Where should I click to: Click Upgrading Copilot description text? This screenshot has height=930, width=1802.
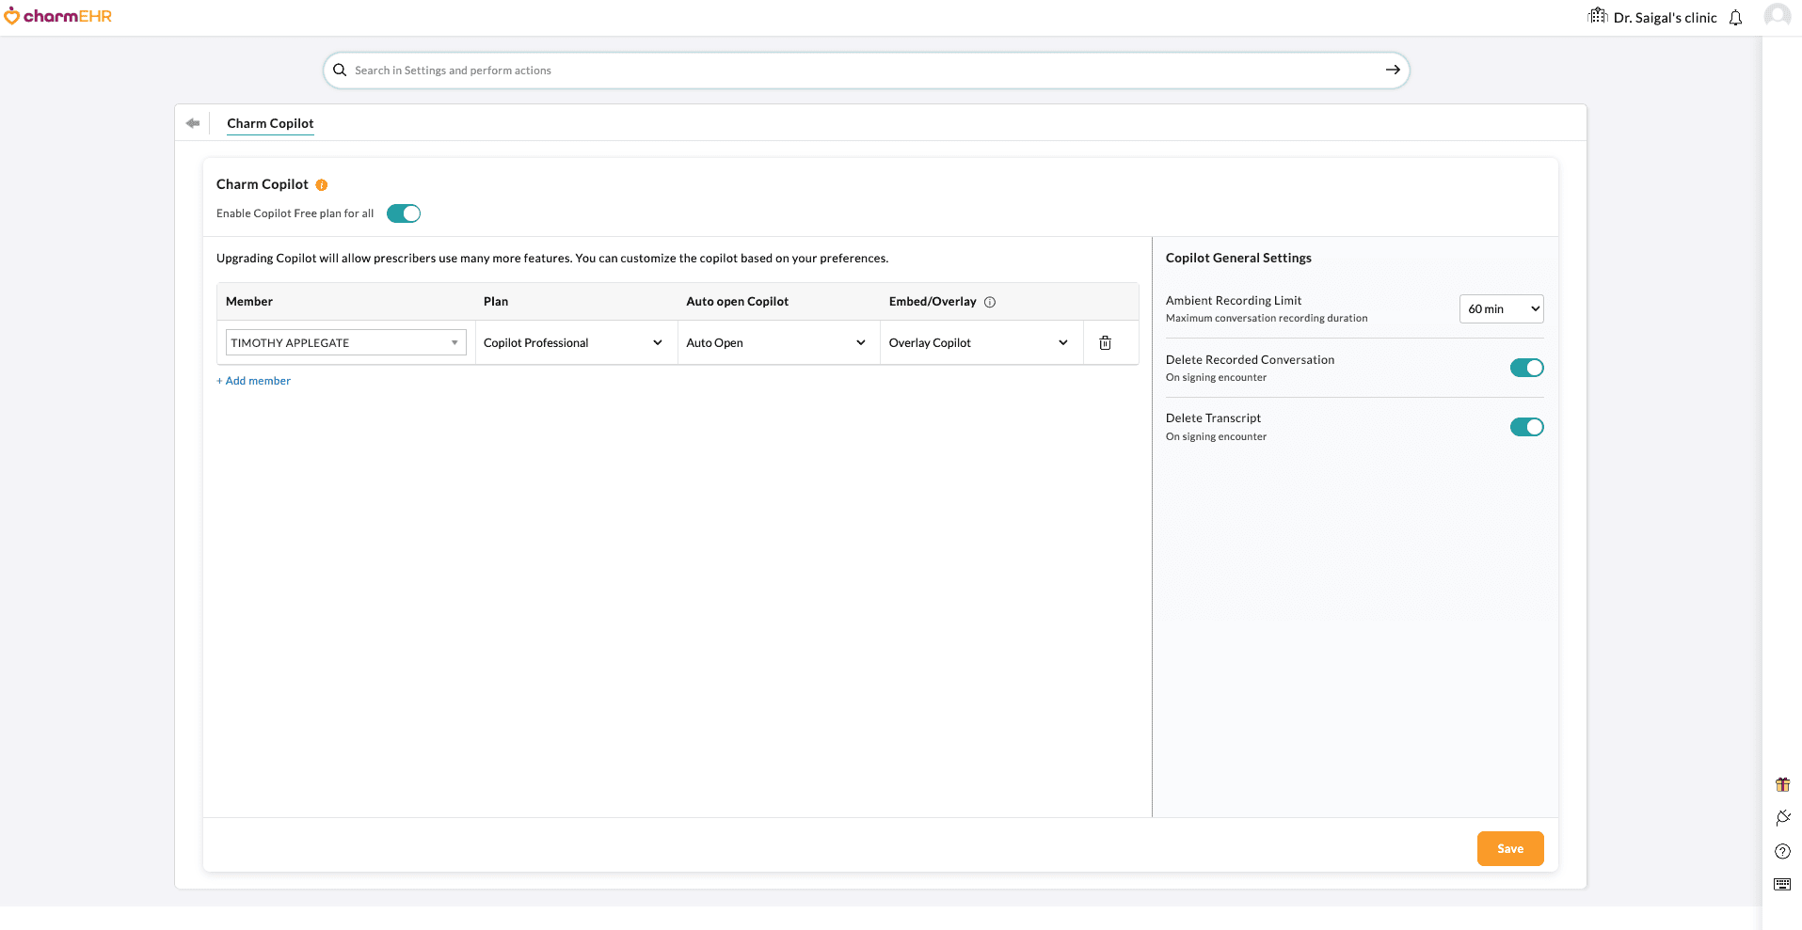pos(552,259)
